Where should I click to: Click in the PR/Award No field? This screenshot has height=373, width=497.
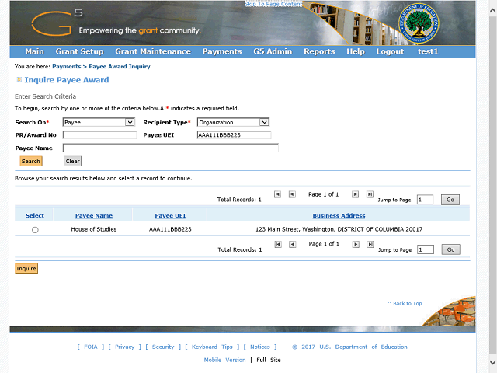point(100,134)
